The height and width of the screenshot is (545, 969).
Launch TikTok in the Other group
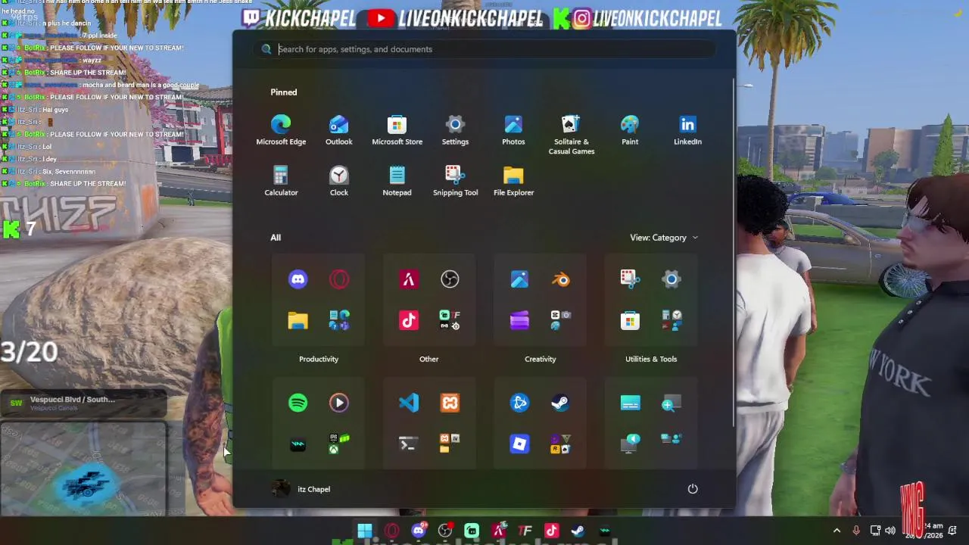tap(409, 321)
